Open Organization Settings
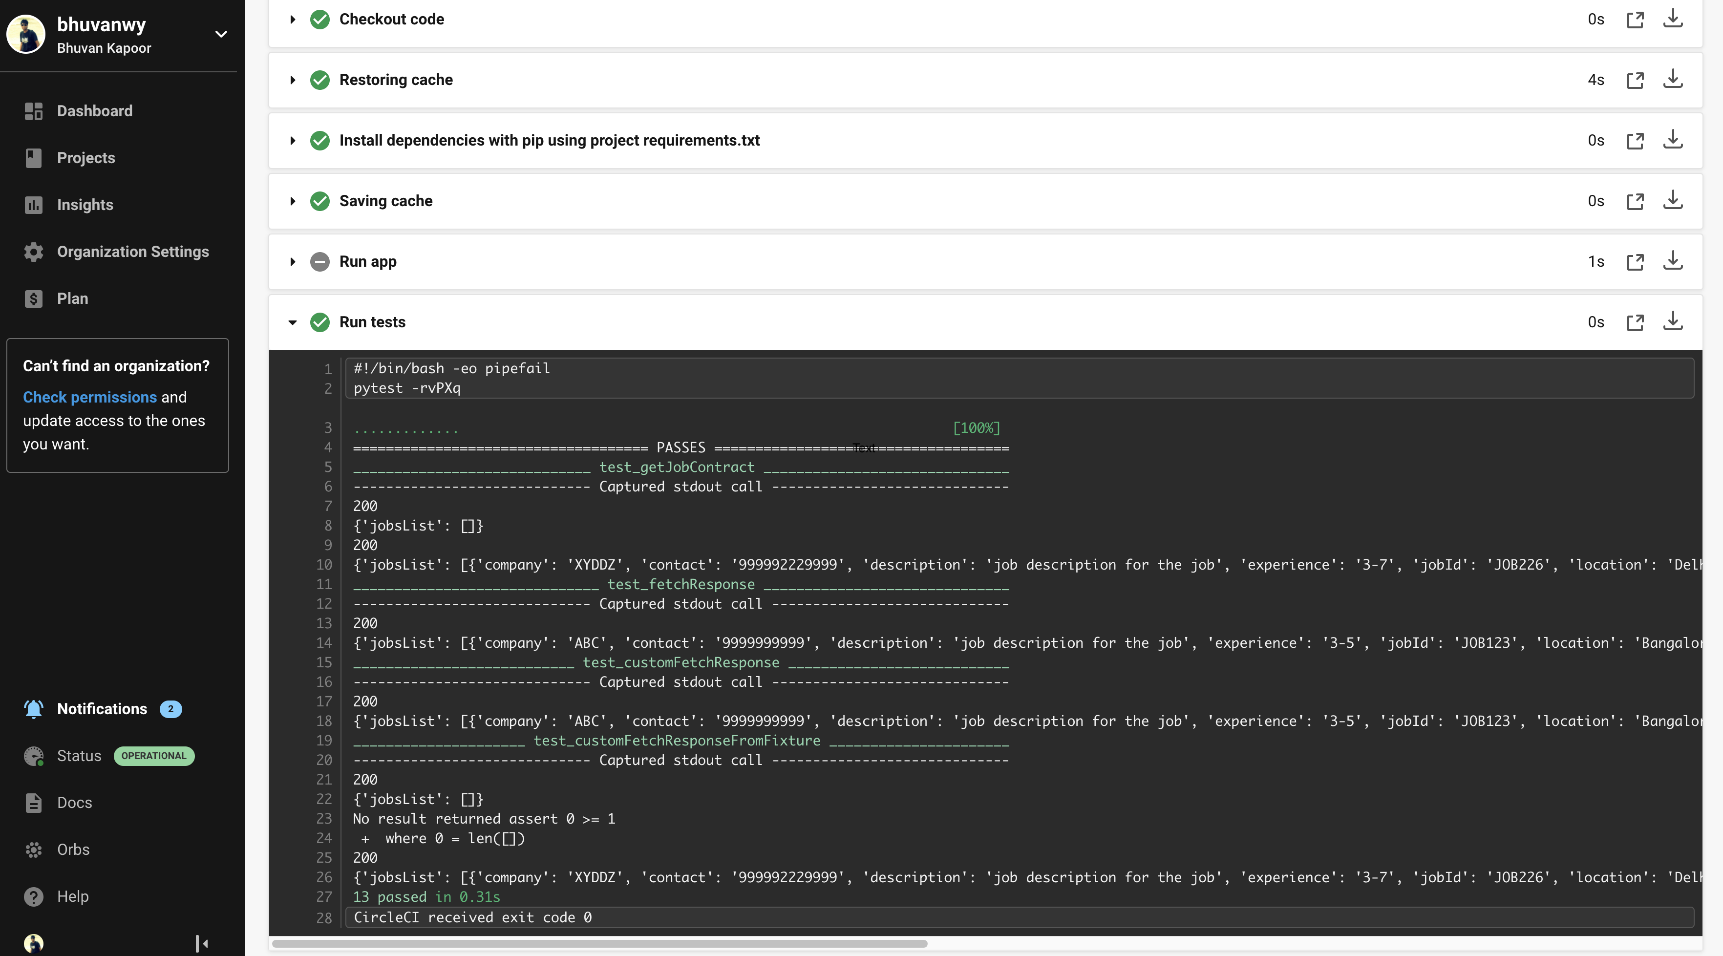Screen dimensions: 1723x956 tap(132, 252)
